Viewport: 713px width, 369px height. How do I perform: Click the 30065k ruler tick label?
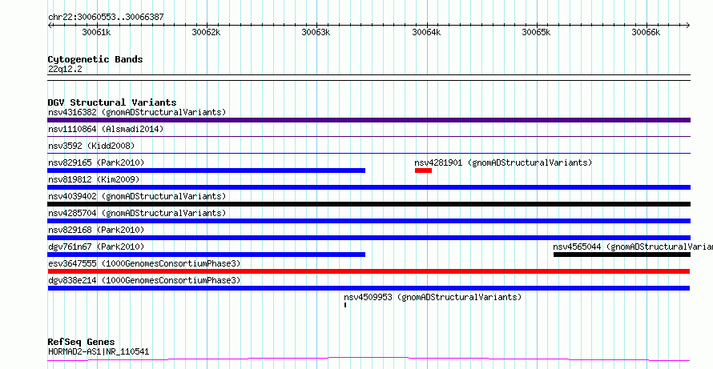[x=536, y=33]
